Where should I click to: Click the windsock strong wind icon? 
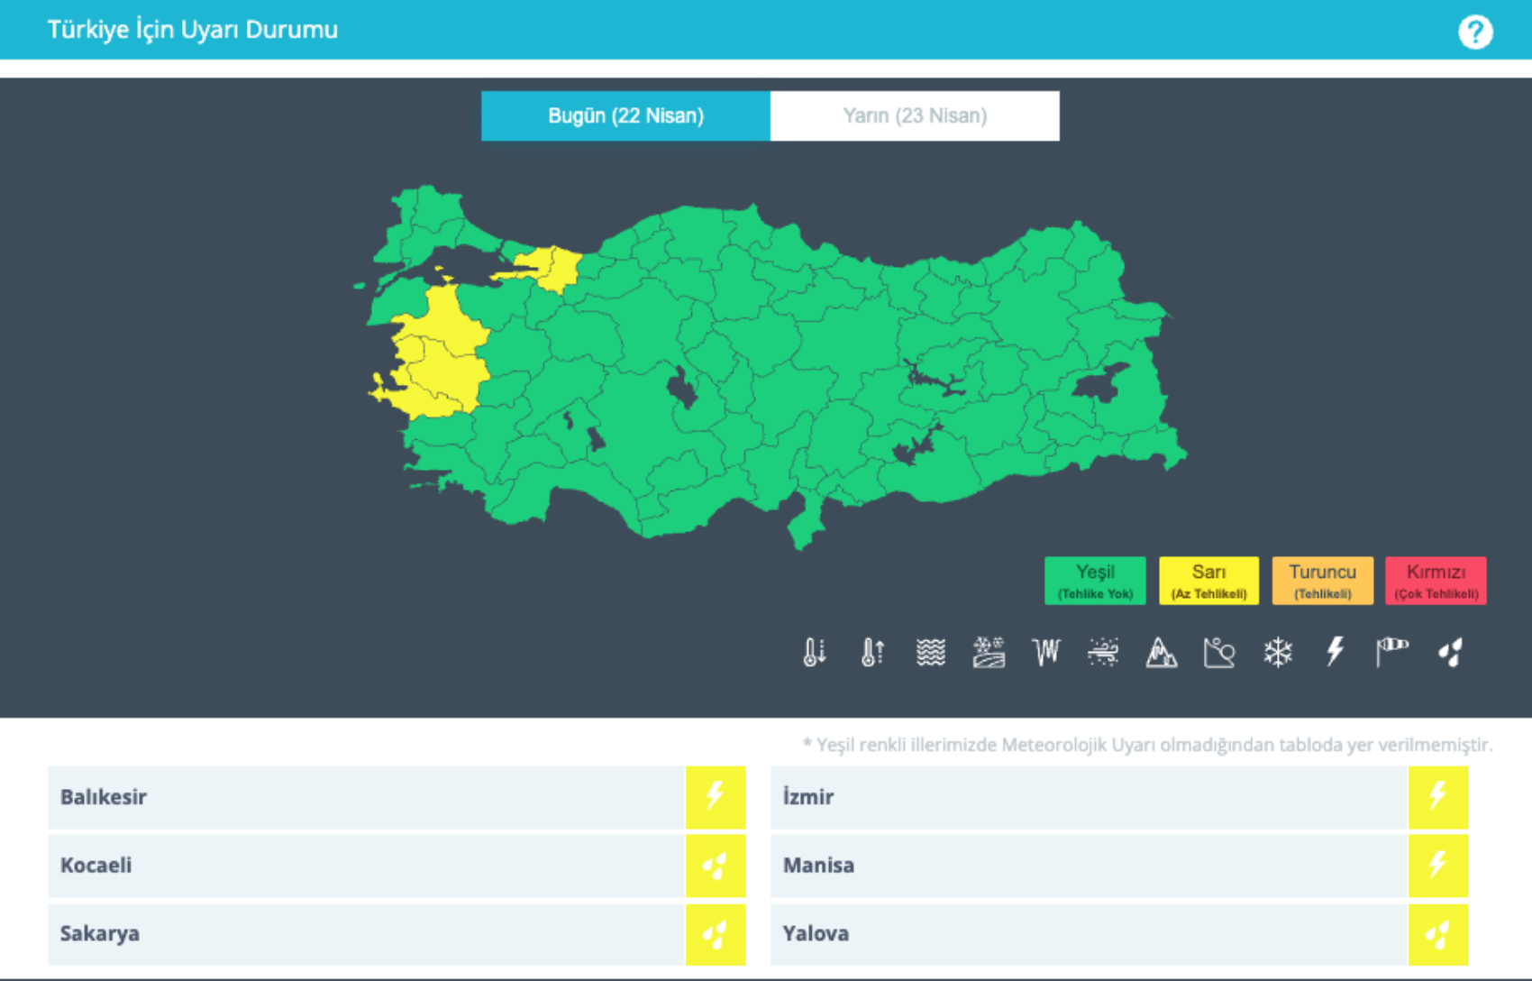point(1392,652)
